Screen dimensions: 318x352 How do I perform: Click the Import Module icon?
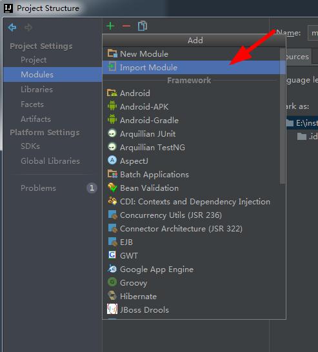pyautogui.click(x=112, y=67)
